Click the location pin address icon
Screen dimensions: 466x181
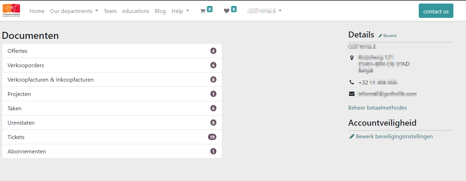[x=352, y=57]
